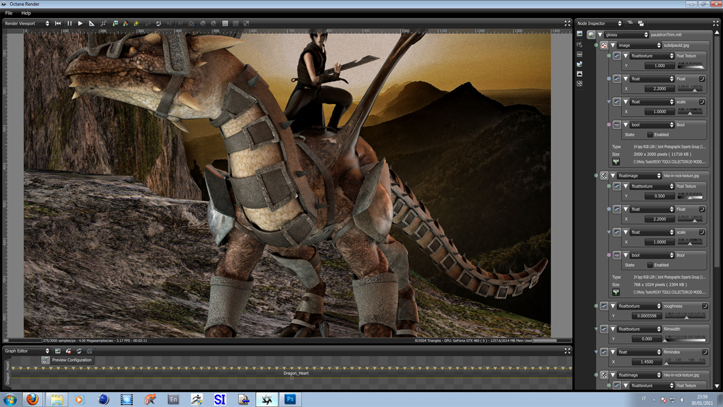Enable the first Bool State checkbox
The image size is (723, 407).
650,135
